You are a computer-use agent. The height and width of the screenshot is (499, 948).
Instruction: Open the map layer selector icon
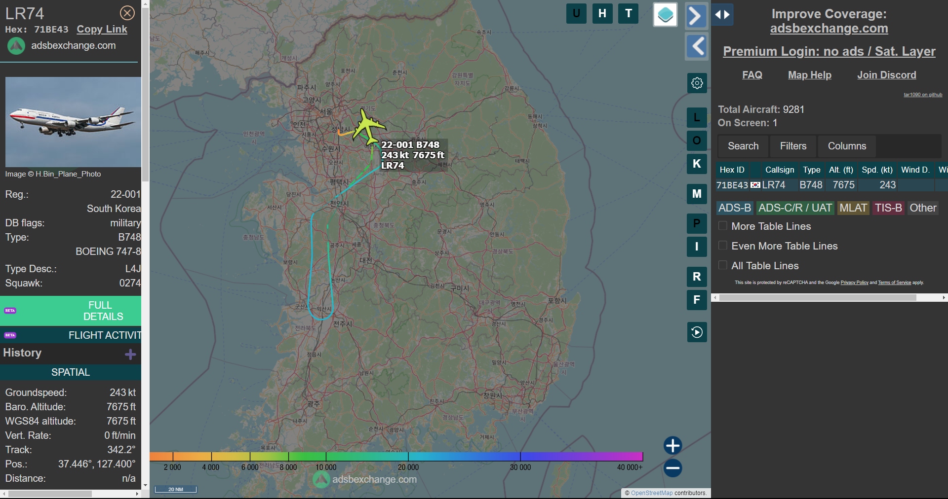[x=665, y=14]
